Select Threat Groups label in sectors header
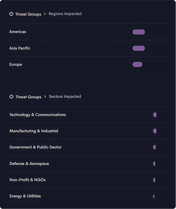Screen dimensions: 176x209 (x=28, y=97)
